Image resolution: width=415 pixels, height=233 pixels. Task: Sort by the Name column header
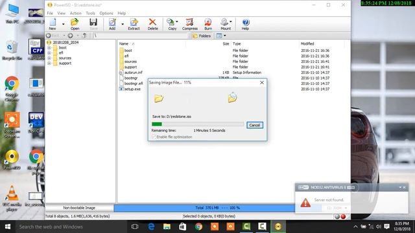pos(151,43)
